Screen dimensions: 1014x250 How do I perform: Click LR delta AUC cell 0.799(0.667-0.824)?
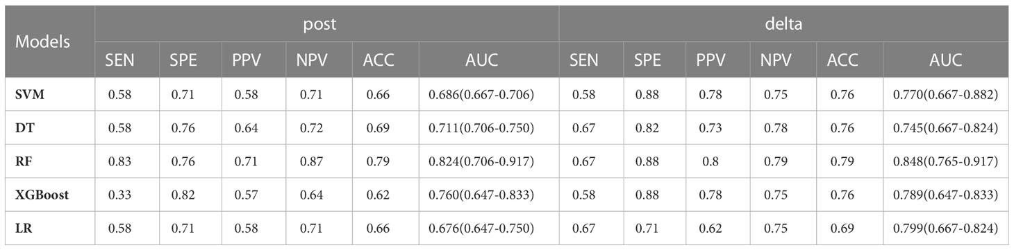945,229
